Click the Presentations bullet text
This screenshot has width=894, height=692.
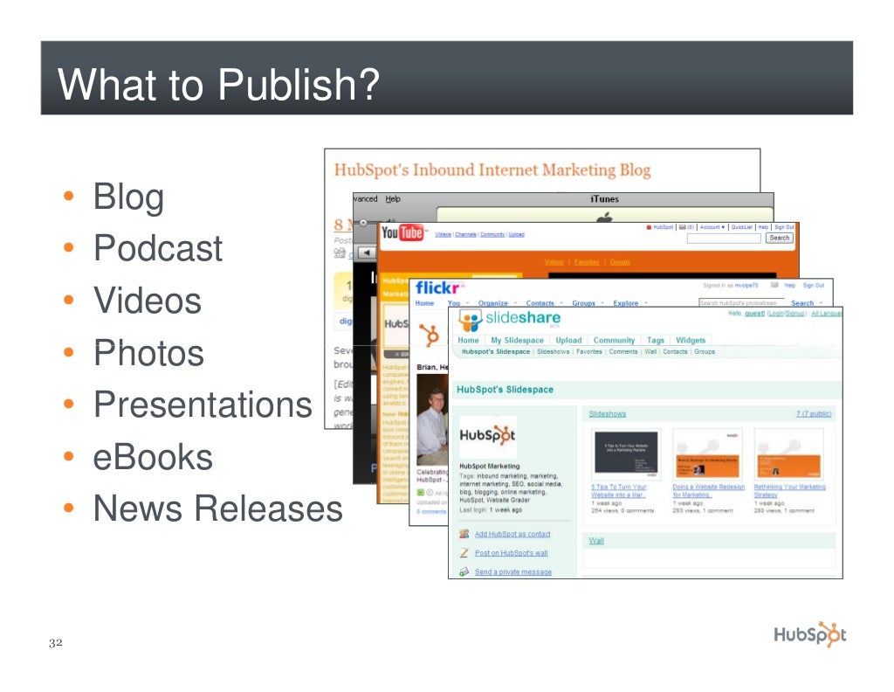(203, 405)
